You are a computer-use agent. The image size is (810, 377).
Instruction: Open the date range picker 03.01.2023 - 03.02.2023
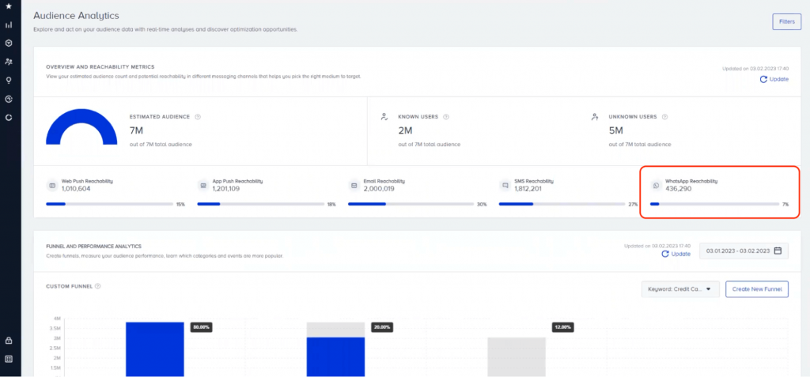tap(744, 251)
